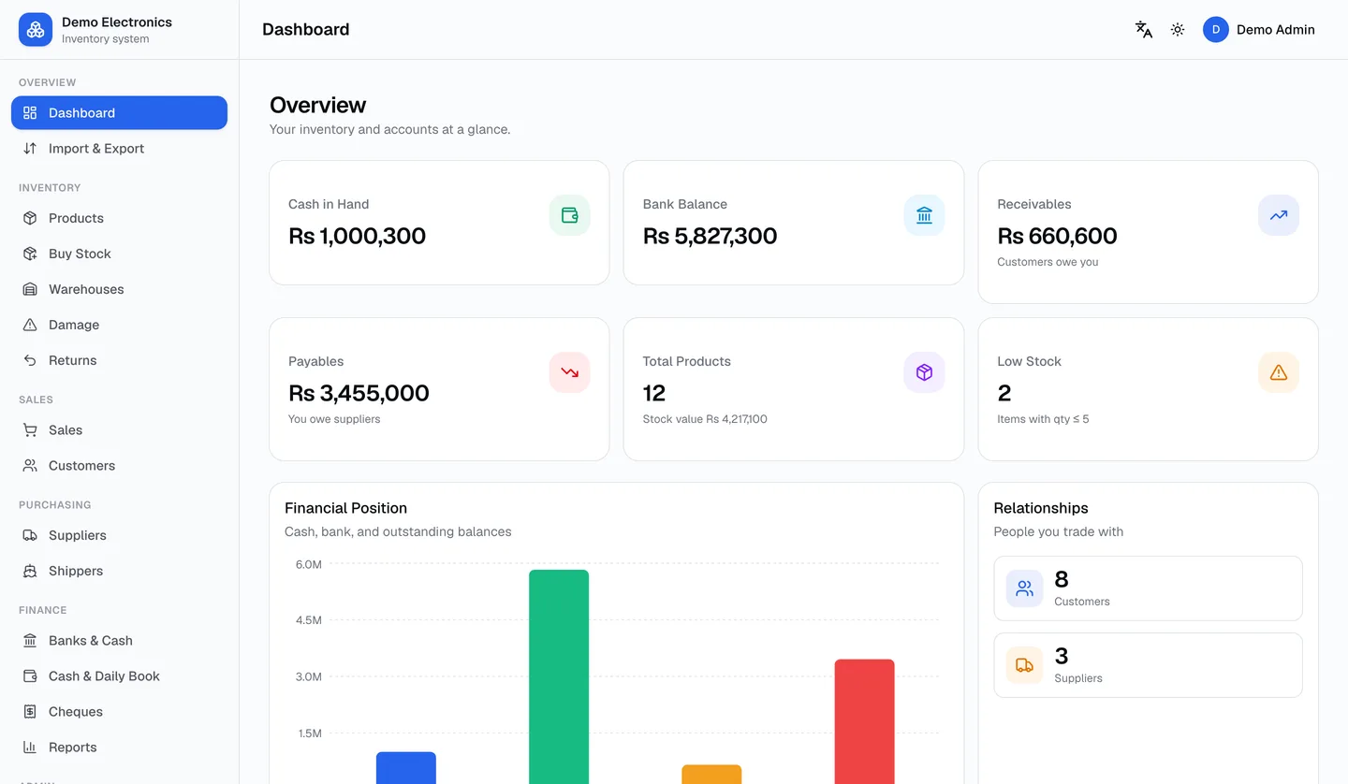Image resolution: width=1348 pixels, height=784 pixels.
Task: Select Damage in the Inventory section
Action: (x=119, y=325)
